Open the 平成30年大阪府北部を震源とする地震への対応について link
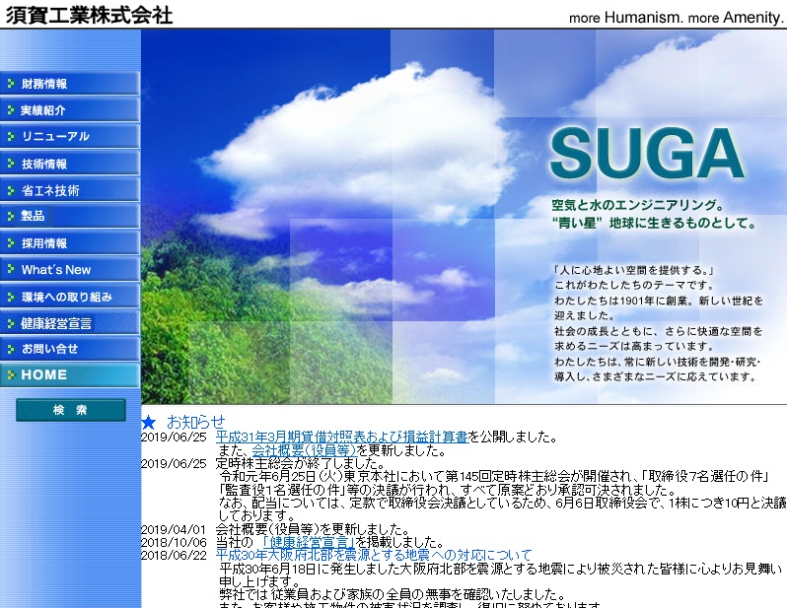Screen dimensions: 787x608 coord(374,556)
